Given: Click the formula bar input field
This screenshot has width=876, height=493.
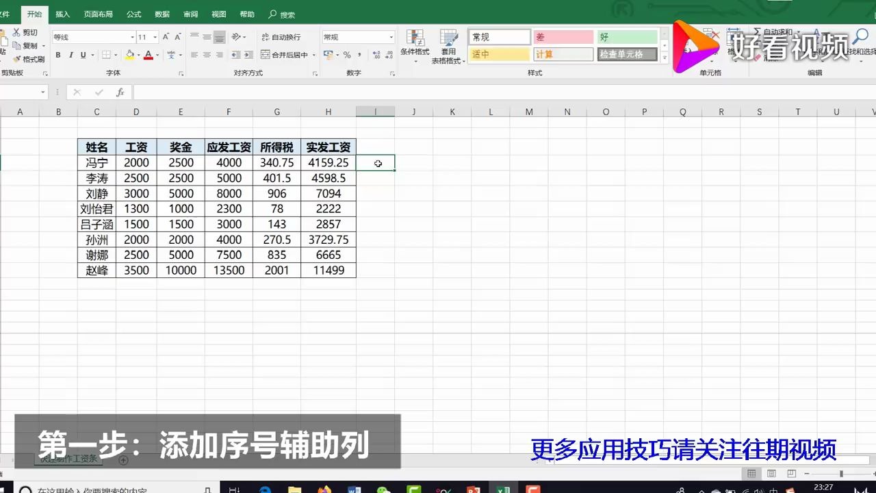Looking at the screenshot, I should [504, 92].
